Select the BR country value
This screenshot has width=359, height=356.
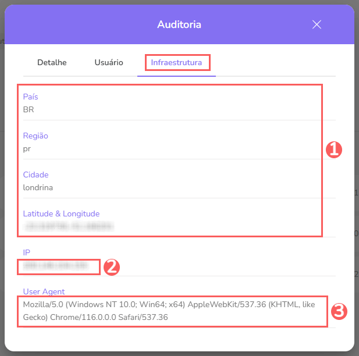click(29, 109)
